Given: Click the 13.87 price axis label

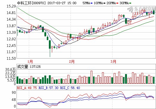Looking at the screenshot, I should [x=11, y=26].
